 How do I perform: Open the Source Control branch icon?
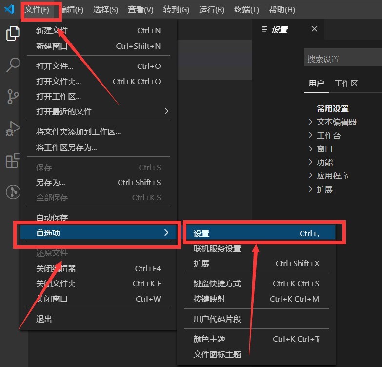(13, 97)
